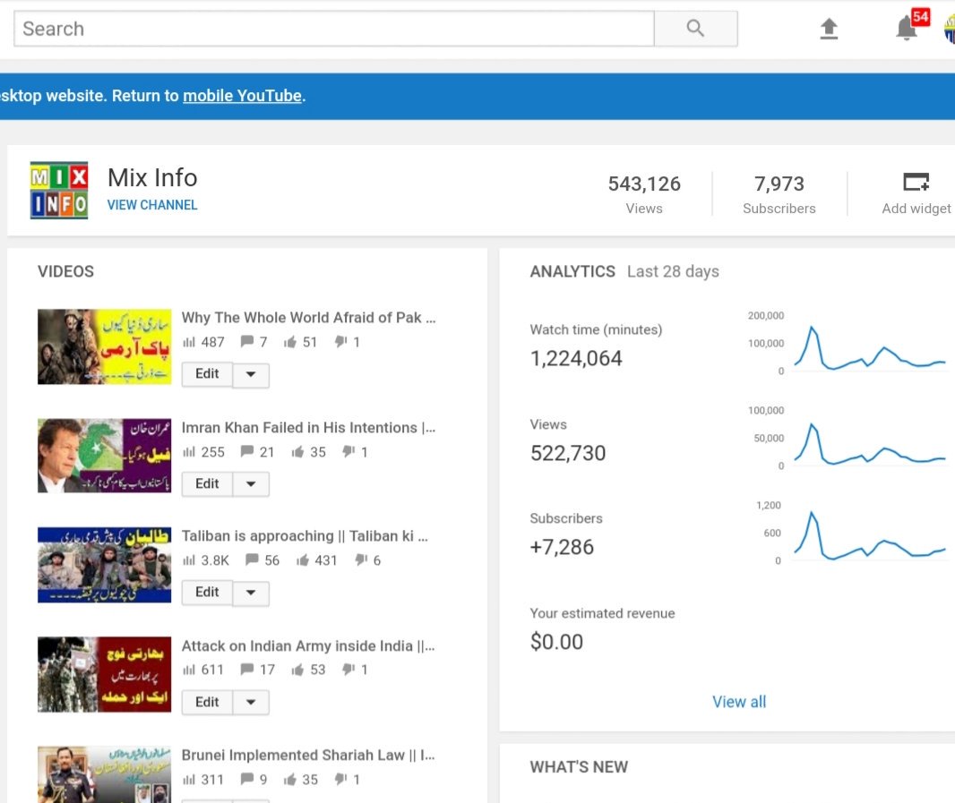The width and height of the screenshot is (955, 803).
Task: Open thumbnail of Why The Whole World video
Action: [x=104, y=346]
